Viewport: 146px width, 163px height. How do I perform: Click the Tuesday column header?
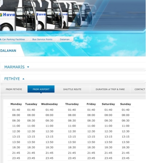click(x=31, y=104)
